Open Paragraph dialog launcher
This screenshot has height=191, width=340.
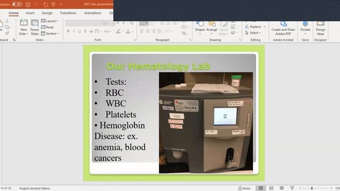(x=190, y=40)
